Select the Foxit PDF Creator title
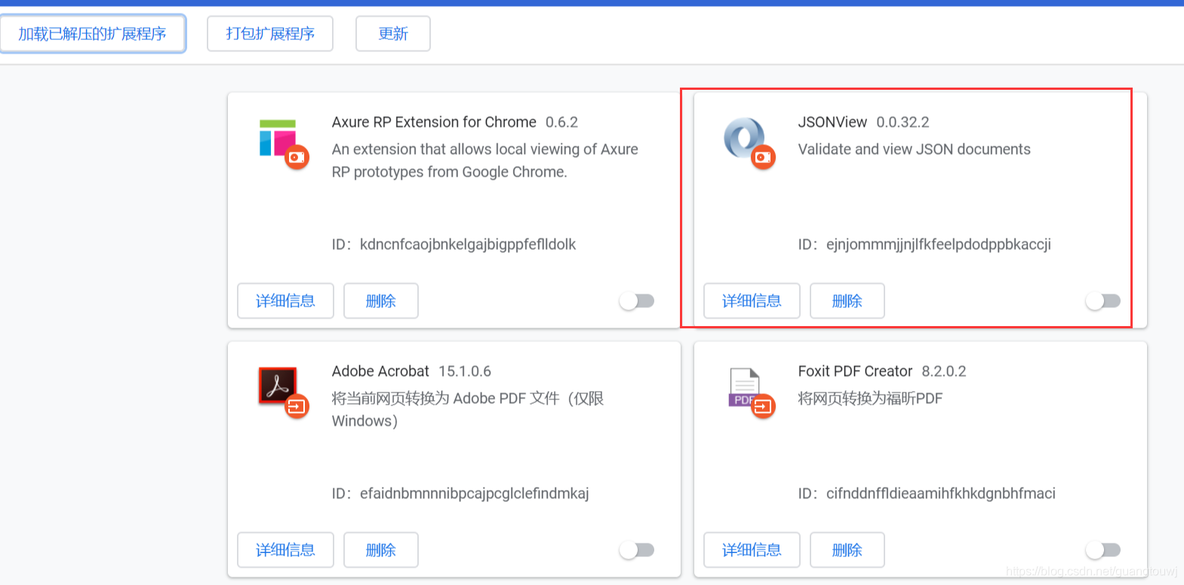 tap(855, 371)
